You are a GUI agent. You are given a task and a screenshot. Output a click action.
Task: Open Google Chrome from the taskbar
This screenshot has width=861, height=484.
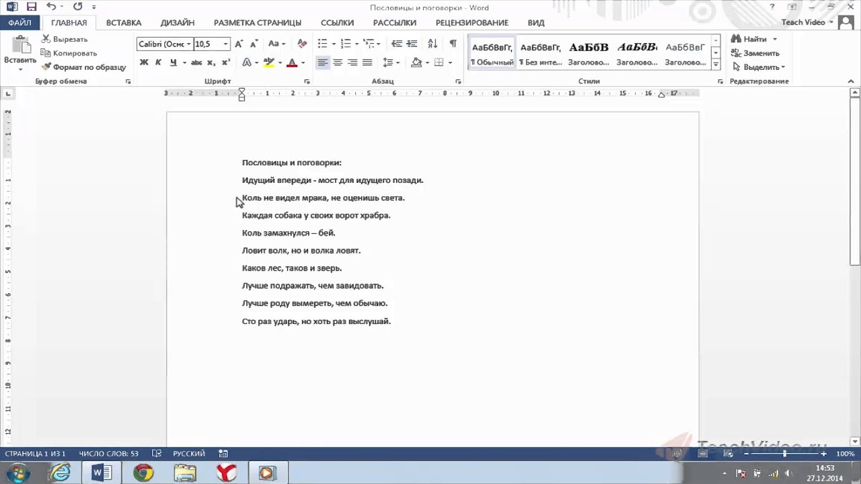click(143, 473)
